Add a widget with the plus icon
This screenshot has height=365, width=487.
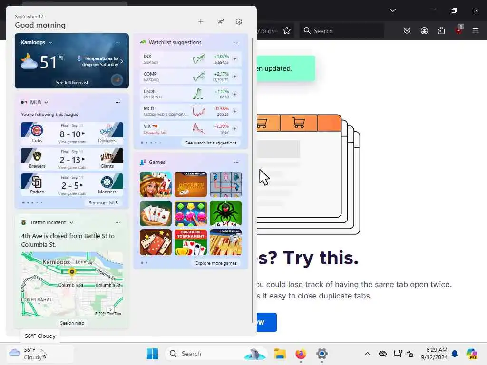(201, 21)
